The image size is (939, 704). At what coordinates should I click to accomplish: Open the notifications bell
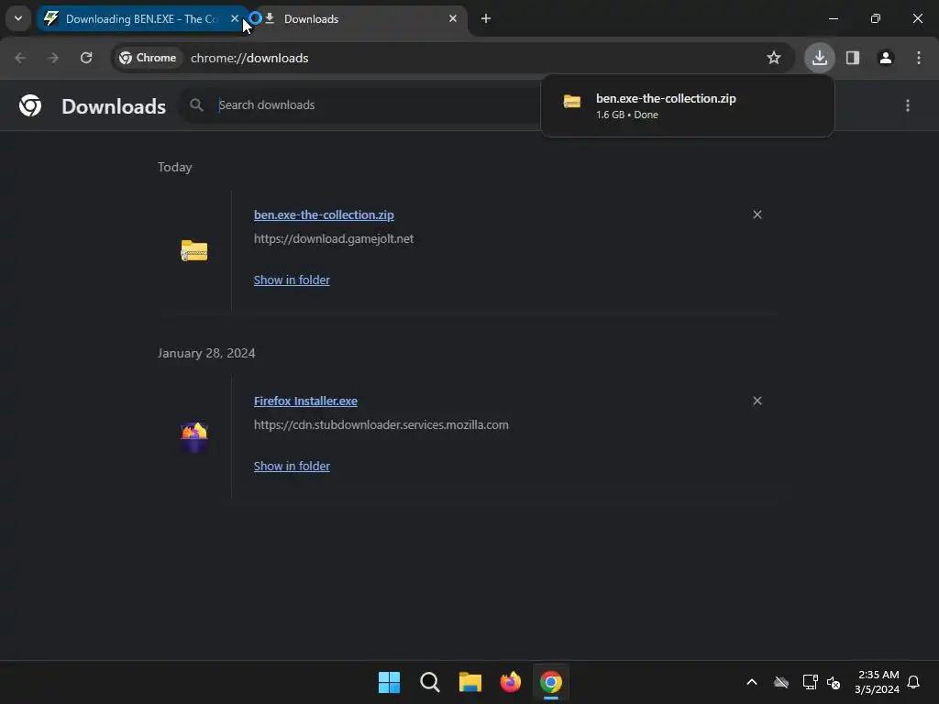pyautogui.click(x=913, y=682)
